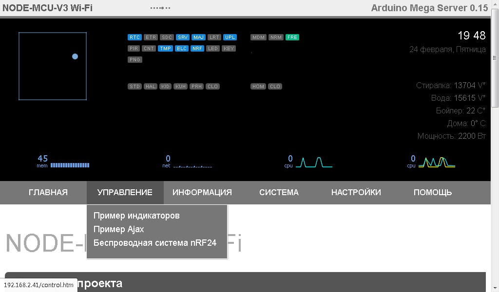Click the yellow-cyan cpu graph

point(437,162)
